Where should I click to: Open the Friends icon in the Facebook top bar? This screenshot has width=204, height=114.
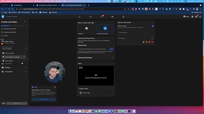click(91, 17)
